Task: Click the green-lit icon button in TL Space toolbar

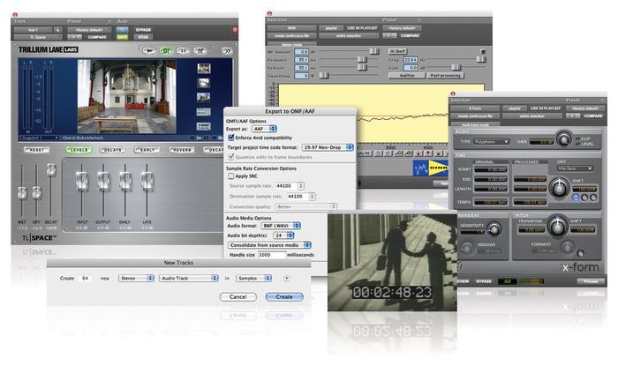Action: pyautogui.click(x=166, y=50)
